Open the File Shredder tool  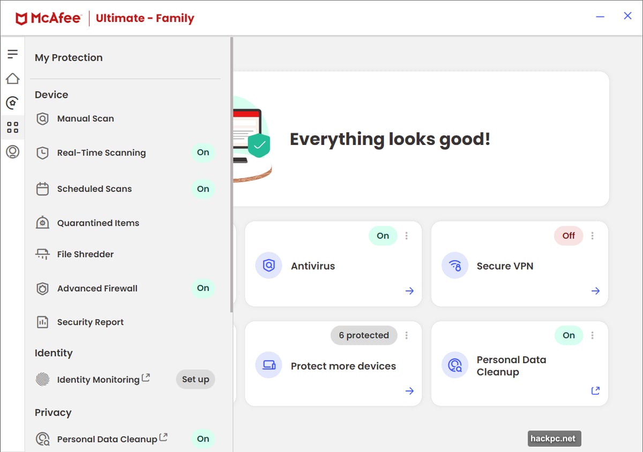pos(86,254)
